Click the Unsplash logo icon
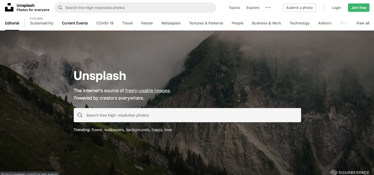The height and width of the screenshot is (175, 374). pyautogui.click(x=9, y=7)
